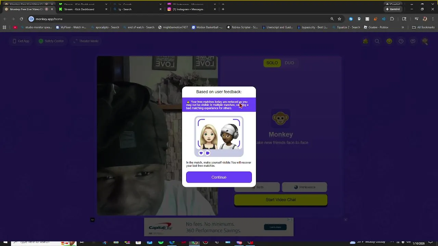Screen dimensions: 438x246
Task: Open the Preference filter button
Action: (x=304, y=187)
